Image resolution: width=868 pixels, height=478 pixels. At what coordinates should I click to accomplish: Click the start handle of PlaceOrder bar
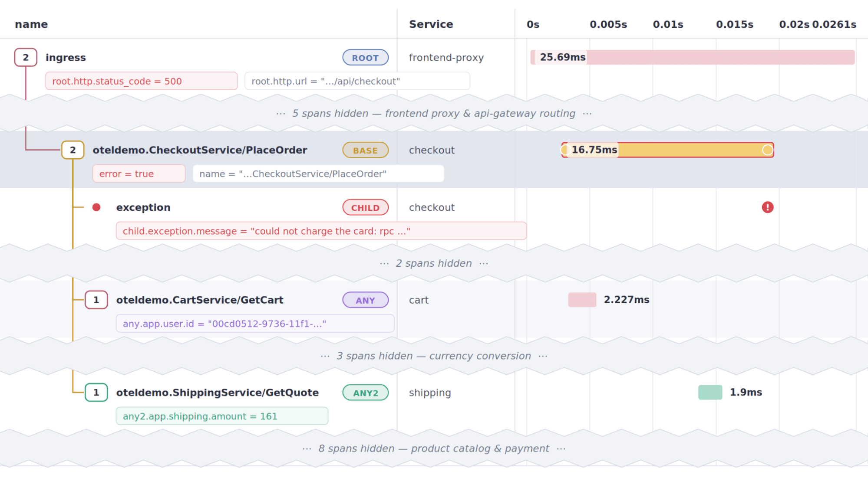tap(565, 150)
